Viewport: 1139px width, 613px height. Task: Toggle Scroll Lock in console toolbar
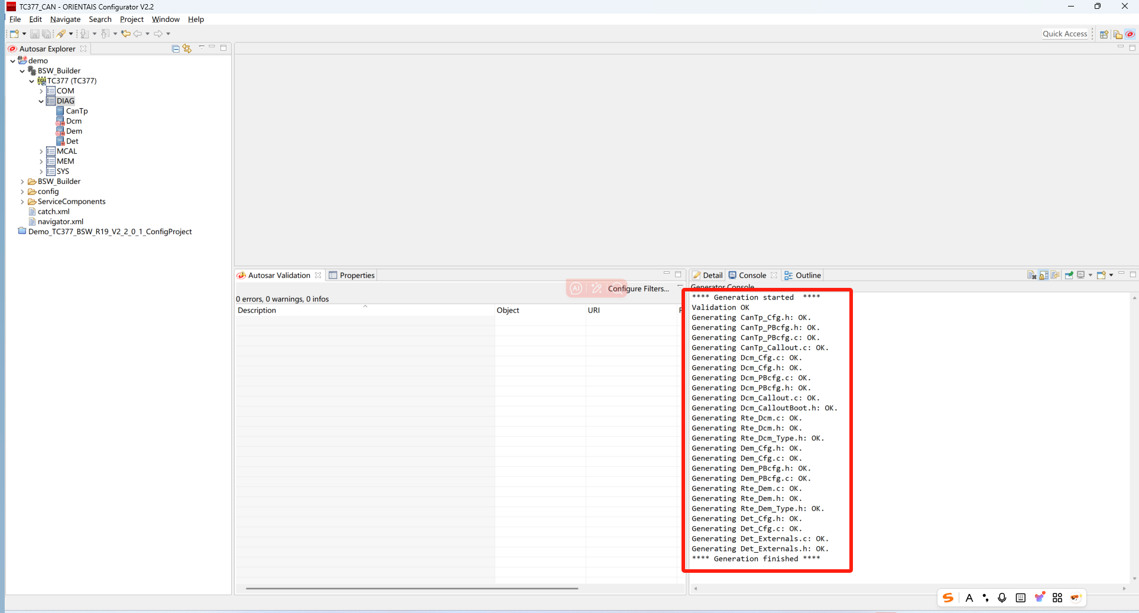coord(1044,275)
